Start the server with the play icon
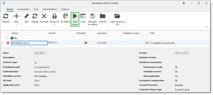 click(75, 16)
